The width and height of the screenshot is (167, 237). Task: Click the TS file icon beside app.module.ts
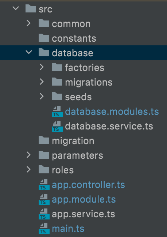[44, 199]
